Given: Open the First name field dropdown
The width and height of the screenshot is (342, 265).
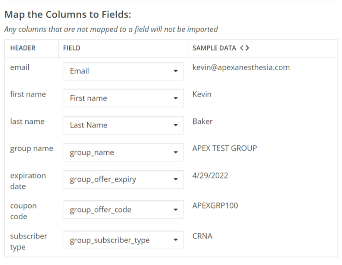Looking at the screenshot, I should (123, 98).
